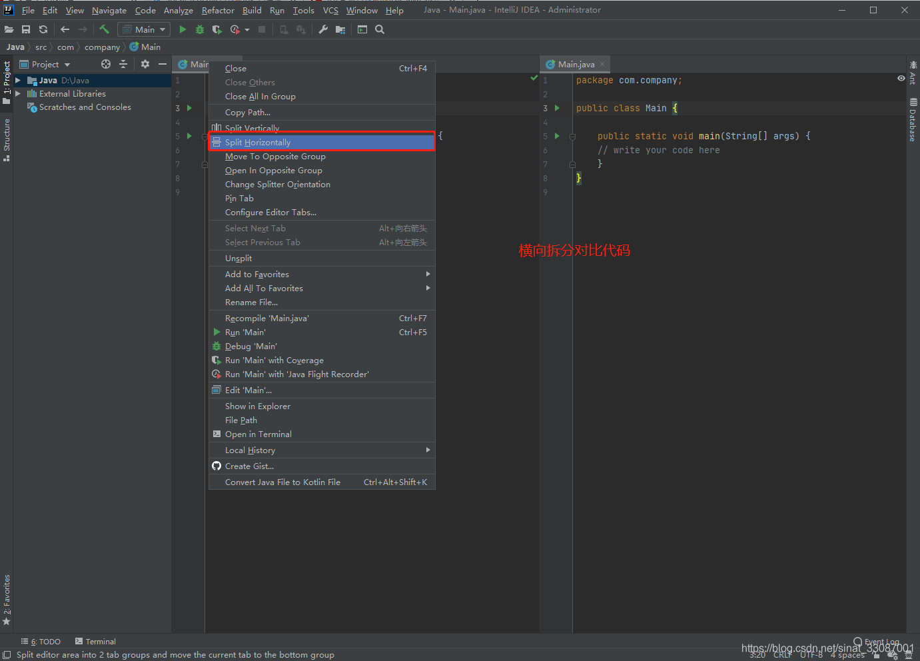Open Settings with the wrench icon
The width and height of the screenshot is (920, 661).
pos(323,29)
